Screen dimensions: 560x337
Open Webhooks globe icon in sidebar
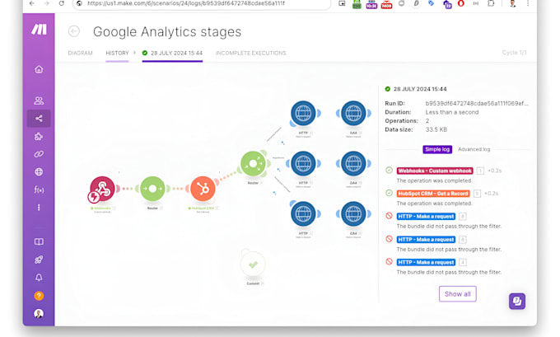39,172
